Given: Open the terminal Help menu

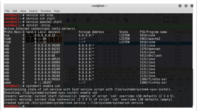Looking at the screenshot, I should click(x=57, y=11).
